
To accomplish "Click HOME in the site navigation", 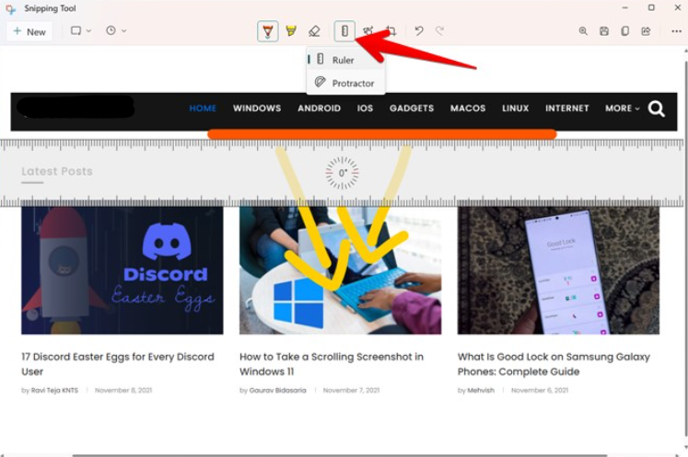I will 203,109.
